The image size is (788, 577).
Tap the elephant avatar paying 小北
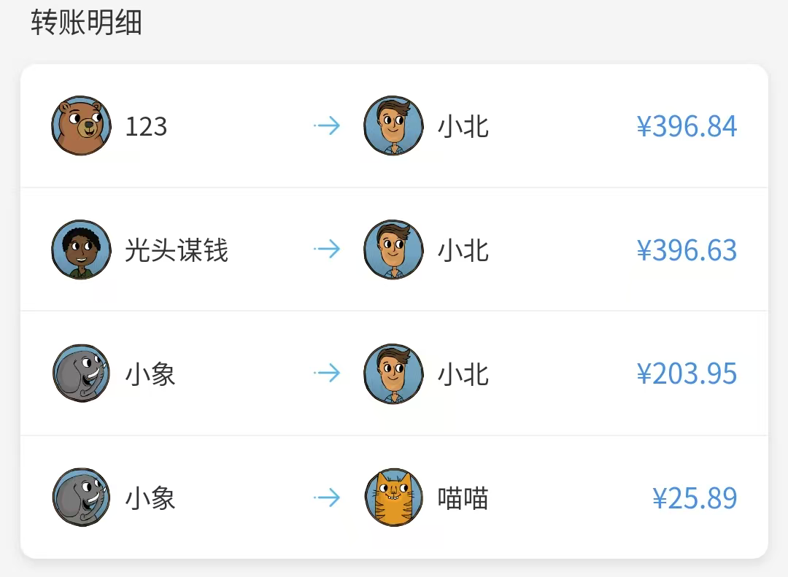[x=81, y=373]
